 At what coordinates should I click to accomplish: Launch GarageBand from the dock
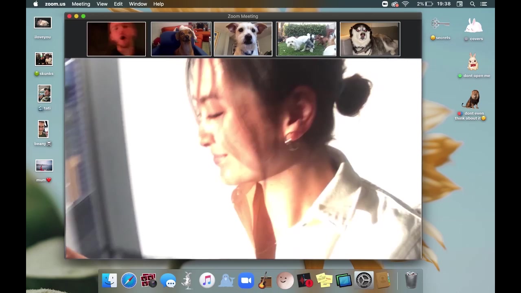coord(265,281)
